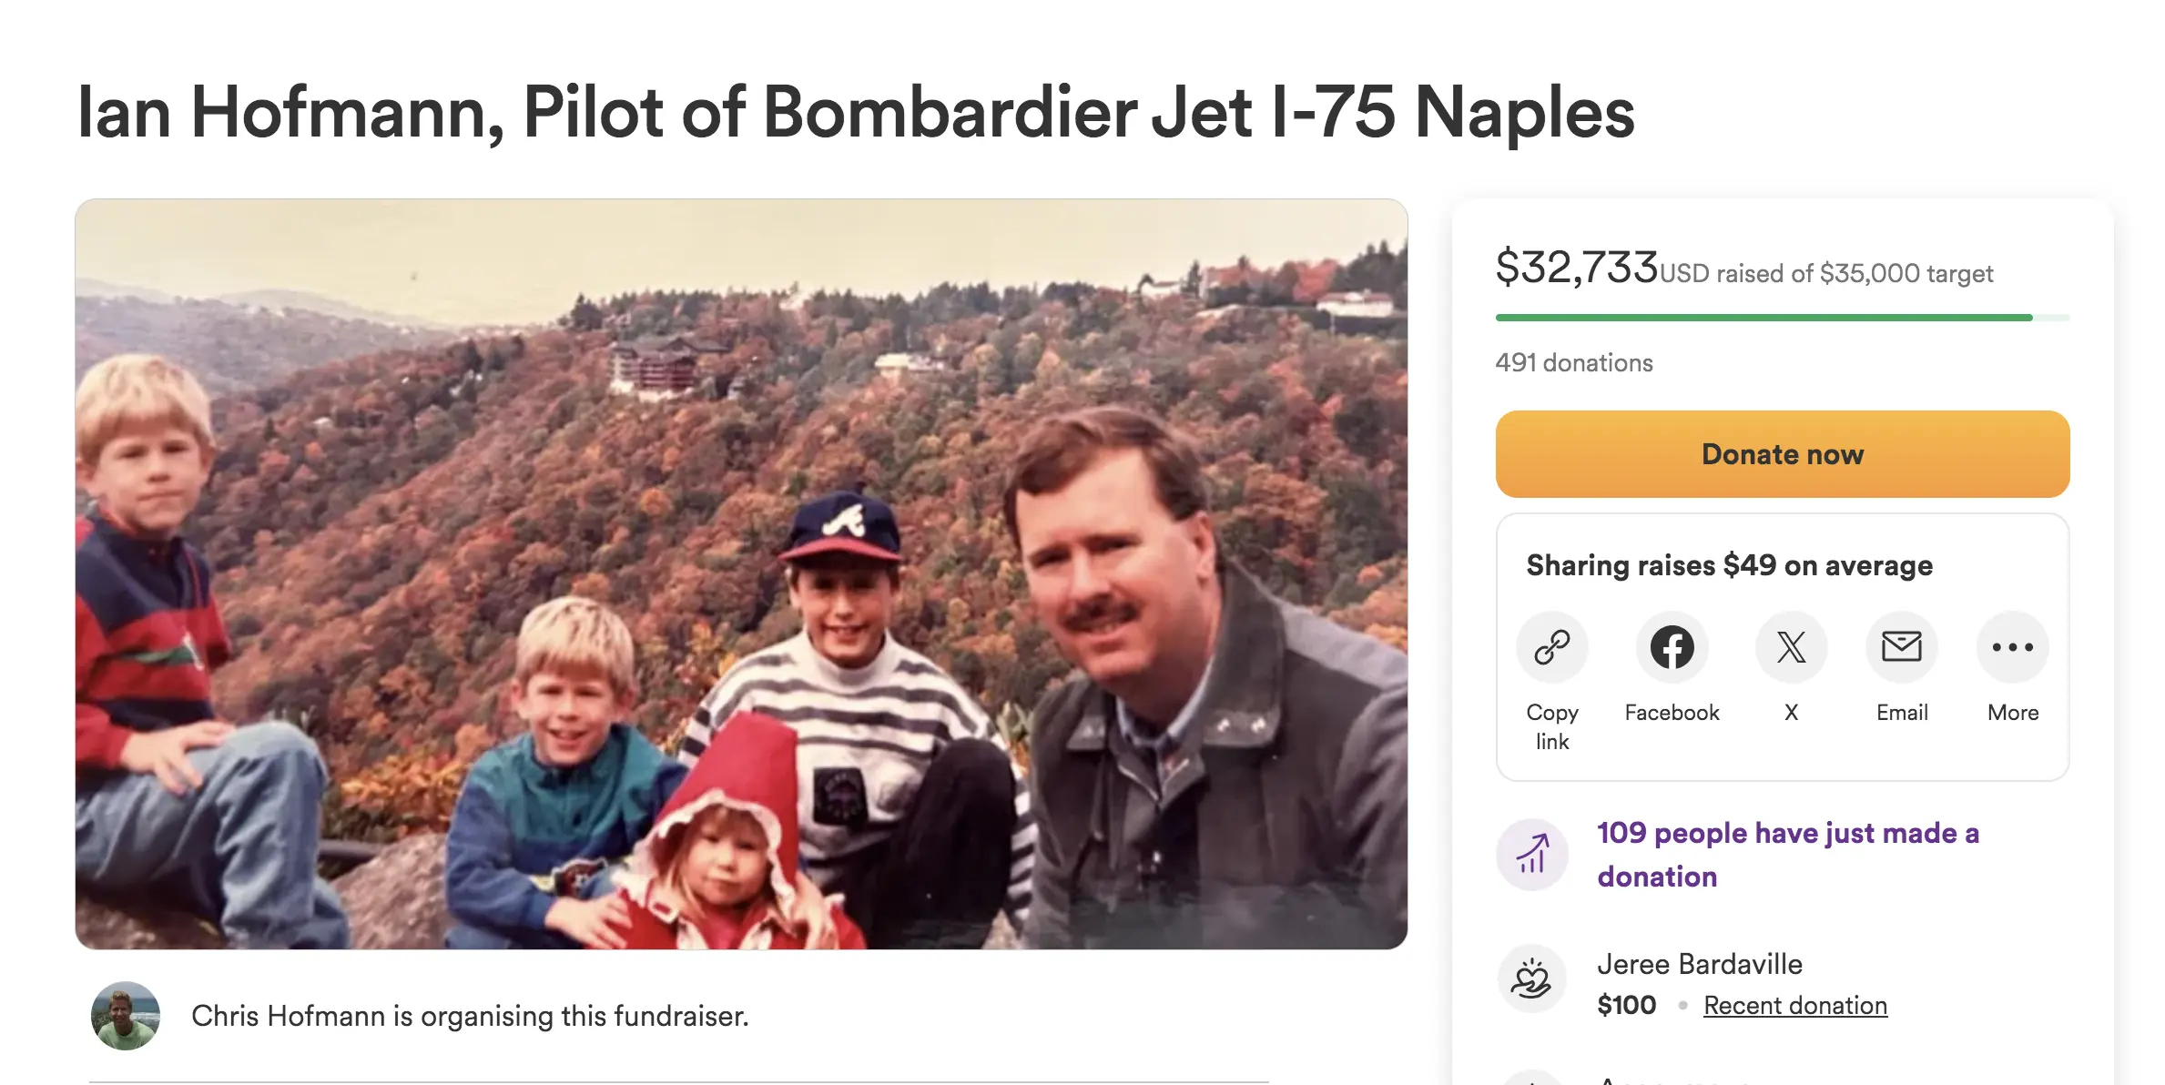Viewport: 2165px width, 1085px height.
Task: Click the 491 donations count
Action: pyautogui.click(x=1573, y=363)
